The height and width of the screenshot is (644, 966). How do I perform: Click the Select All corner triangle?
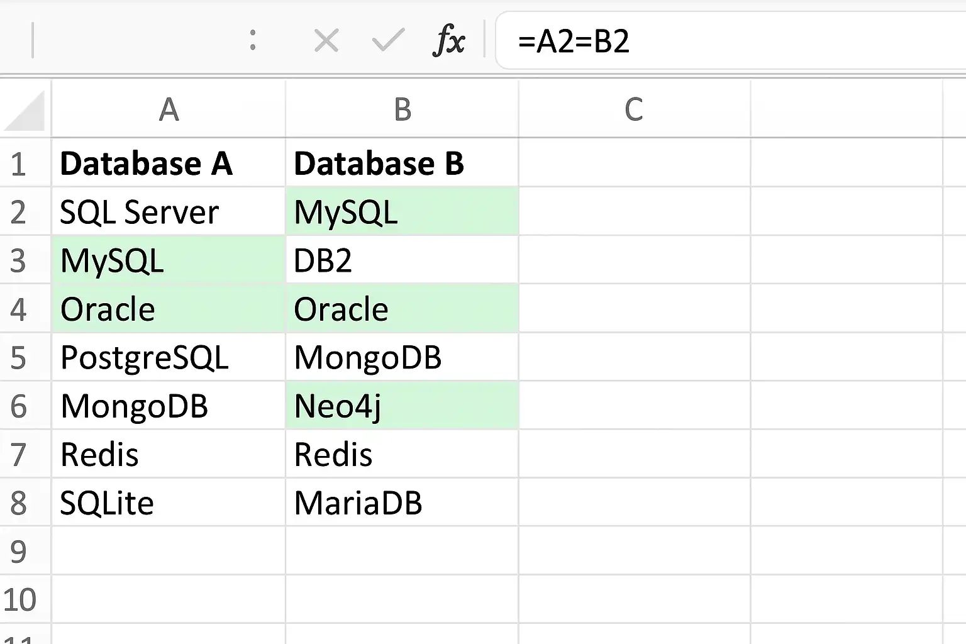tap(26, 111)
